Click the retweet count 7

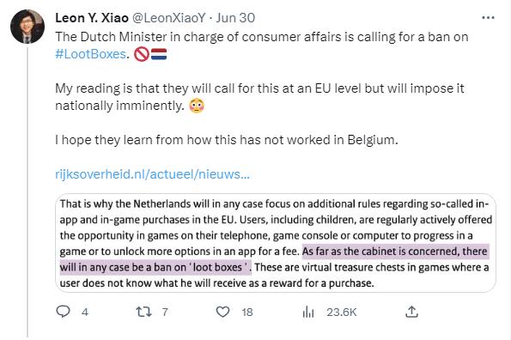[x=165, y=313]
